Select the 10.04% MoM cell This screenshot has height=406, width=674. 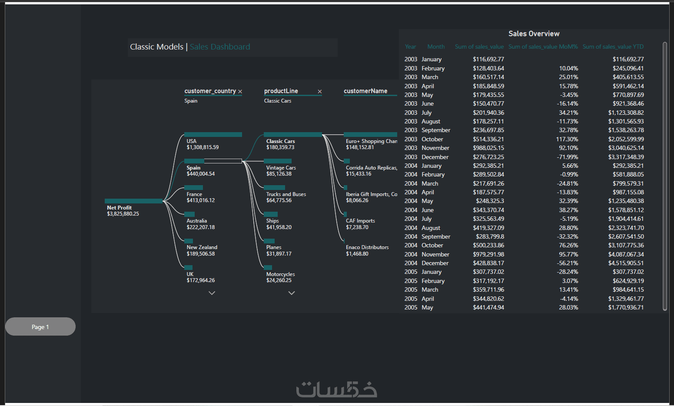tap(568, 69)
